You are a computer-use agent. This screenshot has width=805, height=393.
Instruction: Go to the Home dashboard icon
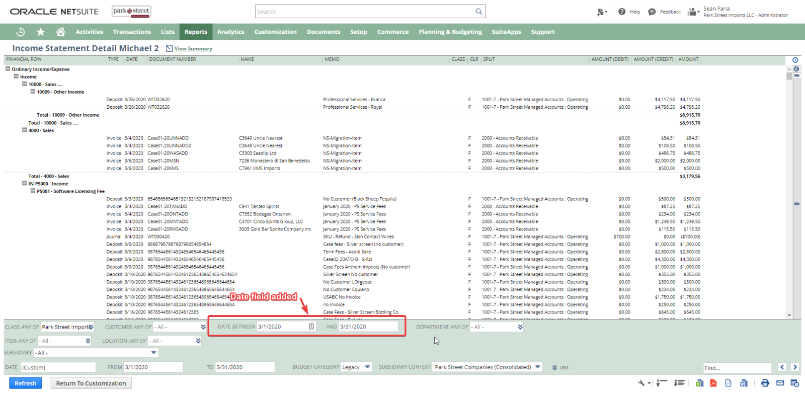[x=61, y=32]
